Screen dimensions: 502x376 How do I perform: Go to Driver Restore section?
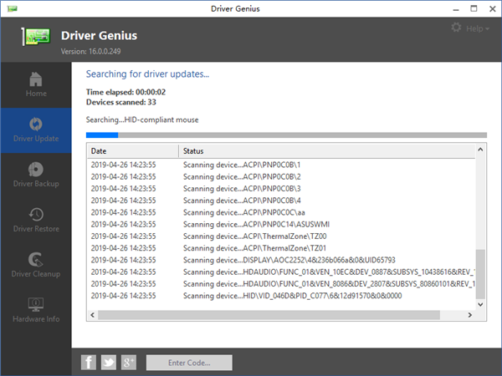36,217
